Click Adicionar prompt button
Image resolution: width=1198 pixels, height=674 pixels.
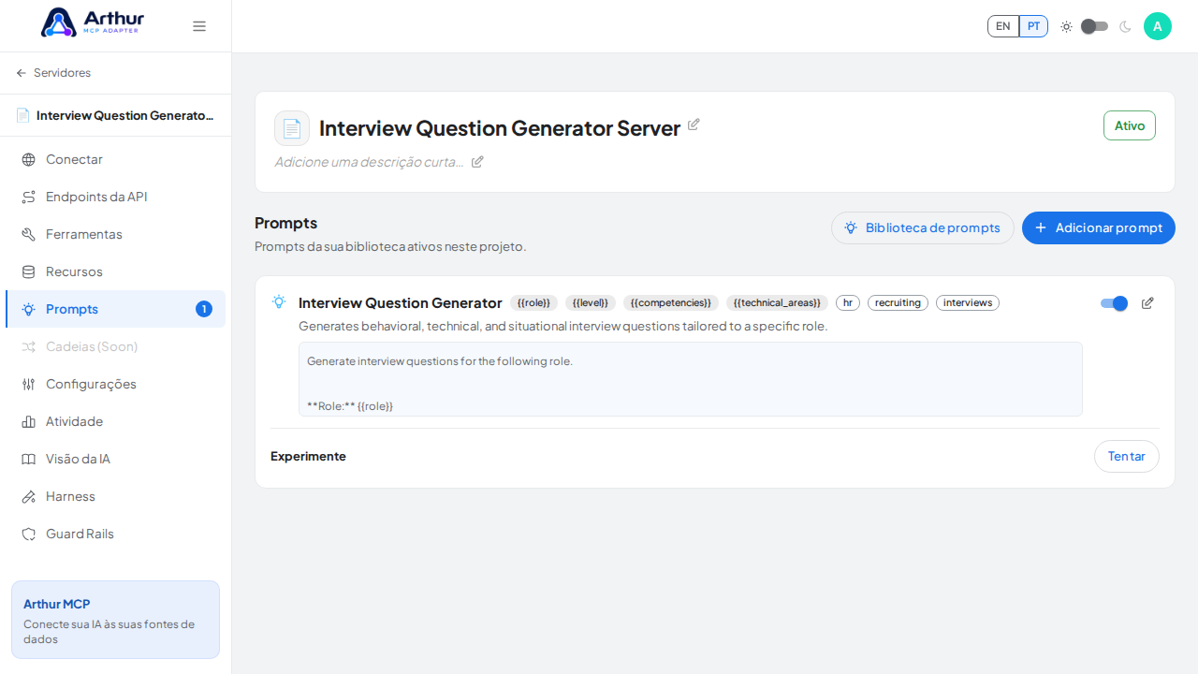[1099, 227]
